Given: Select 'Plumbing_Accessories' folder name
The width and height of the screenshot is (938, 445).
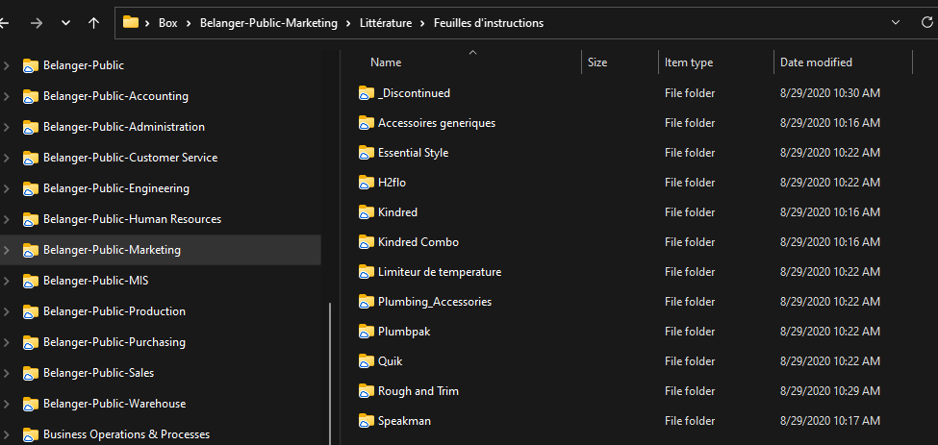Looking at the screenshot, I should (435, 302).
